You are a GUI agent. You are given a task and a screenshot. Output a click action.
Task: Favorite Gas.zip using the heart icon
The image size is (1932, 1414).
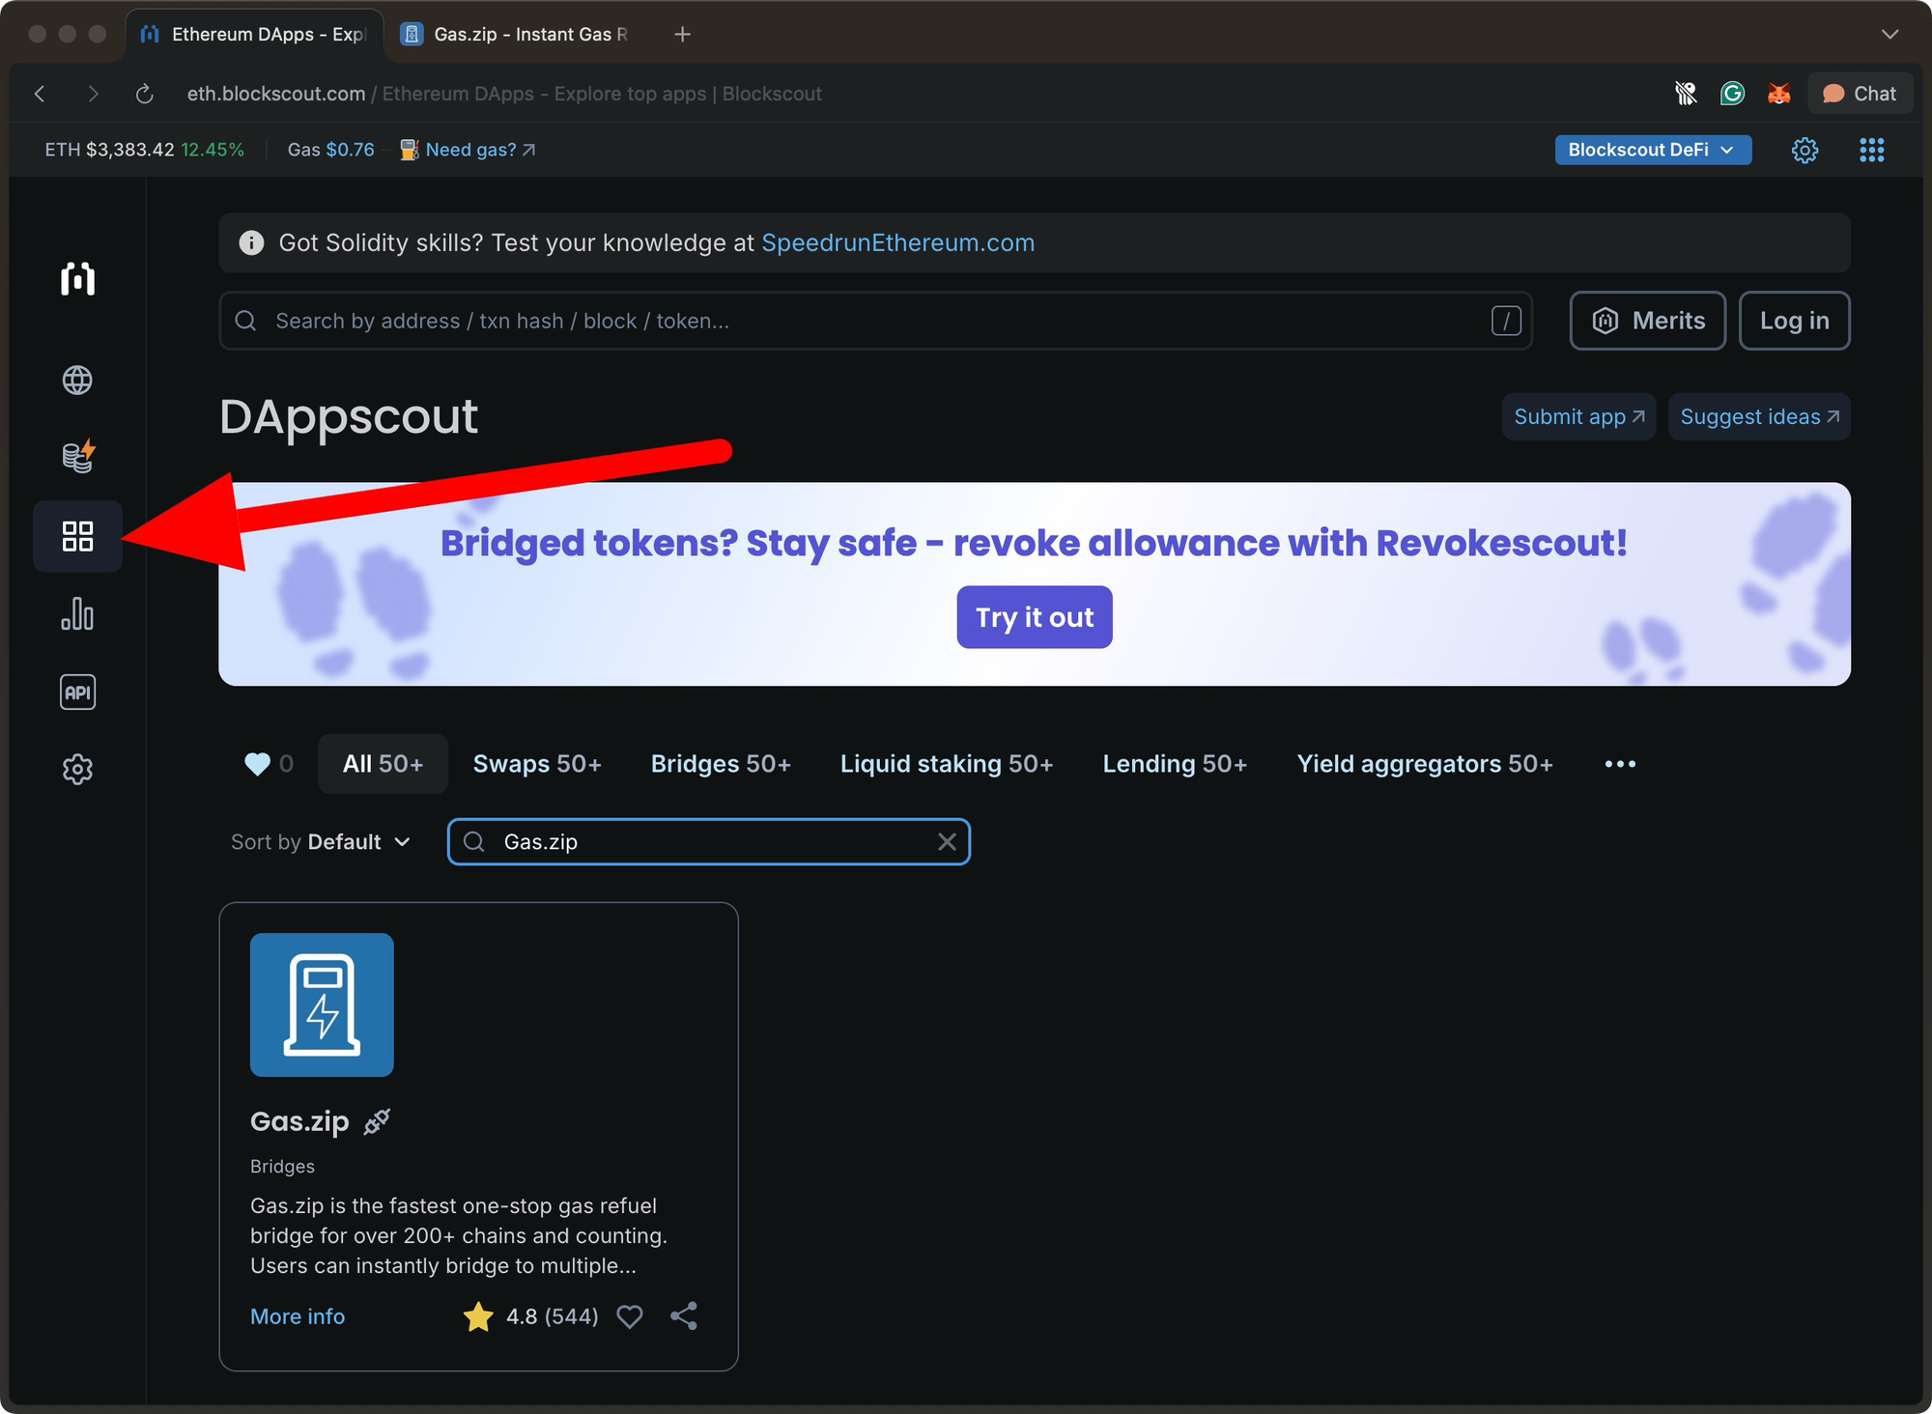pyautogui.click(x=630, y=1315)
